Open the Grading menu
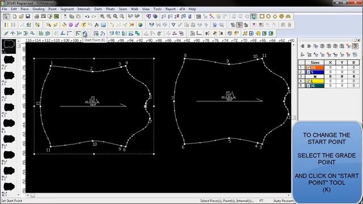The width and height of the screenshot is (363, 204). [x=39, y=9]
